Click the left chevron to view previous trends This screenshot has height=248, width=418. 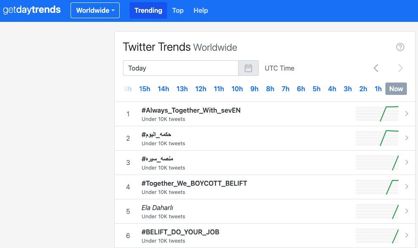pyautogui.click(x=376, y=68)
